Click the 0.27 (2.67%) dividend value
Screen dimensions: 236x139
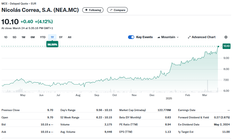coord(222,118)
